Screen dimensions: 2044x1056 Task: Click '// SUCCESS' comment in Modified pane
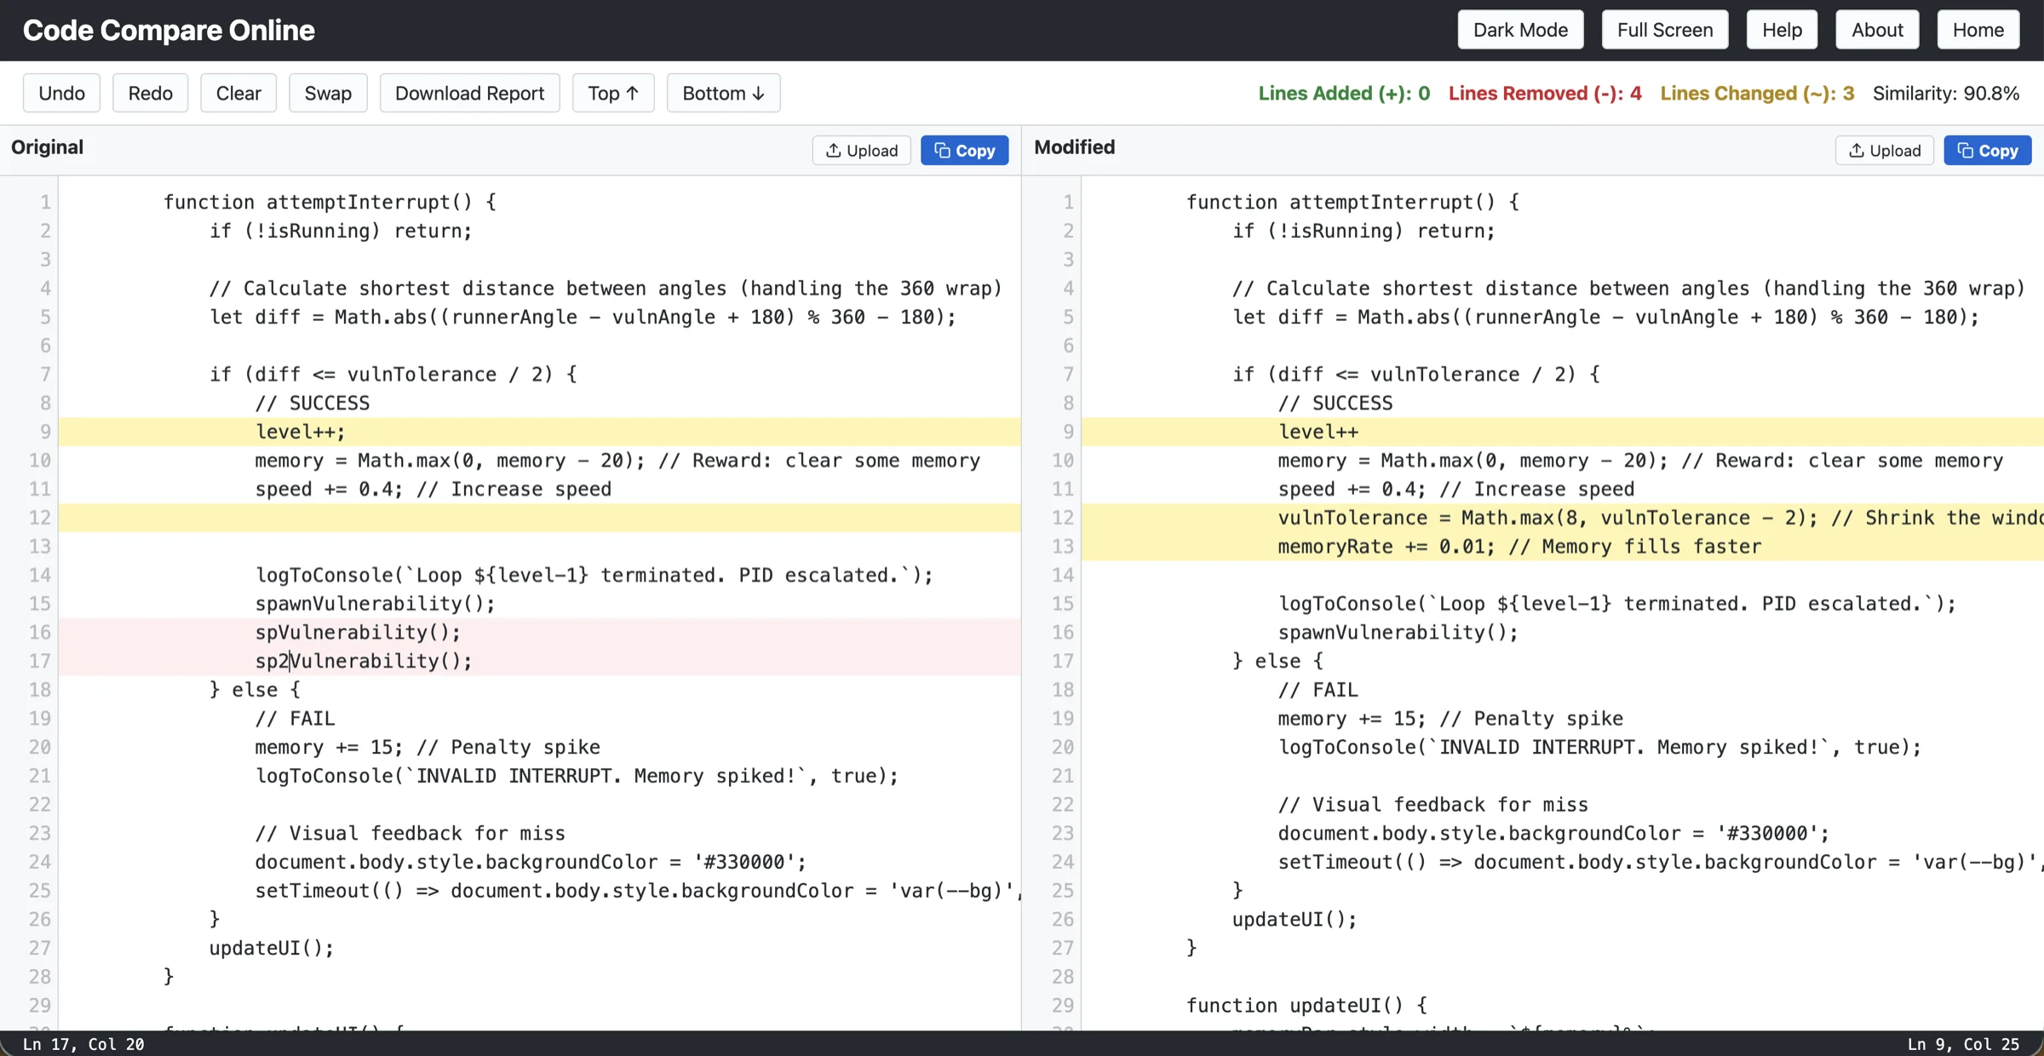coord(1335,403)
